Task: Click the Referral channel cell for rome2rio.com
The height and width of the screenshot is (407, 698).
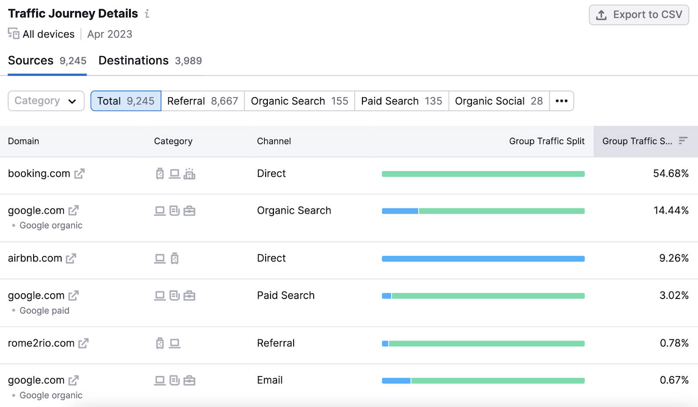Action: (x=276, y=343)
